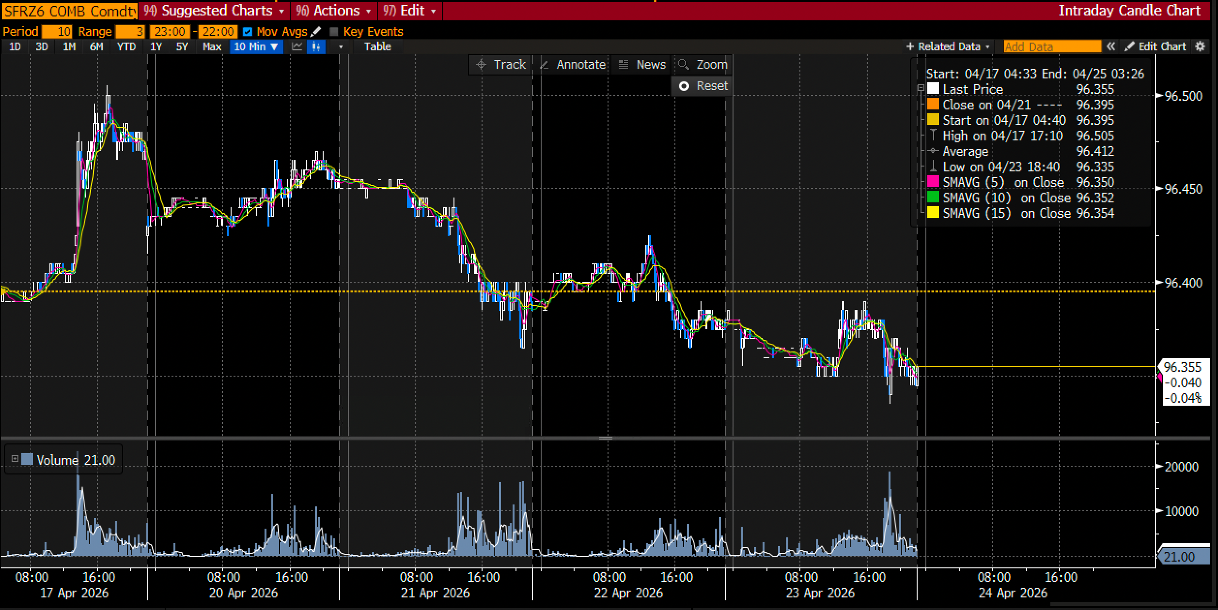This screenshot has height=610, width=1218.
Task: Select the candlestick chart type icon
Action: pos(316,46)
